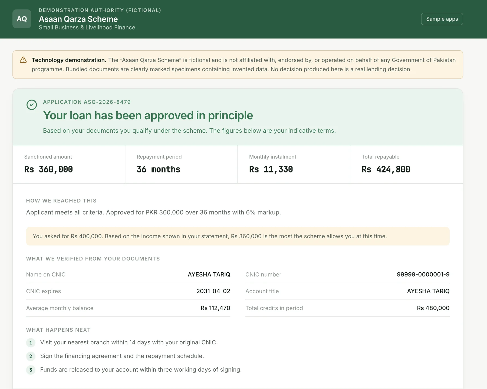487x389 pixels.
Task: Click the How We Reached This heading
Action: pos(61,201)
